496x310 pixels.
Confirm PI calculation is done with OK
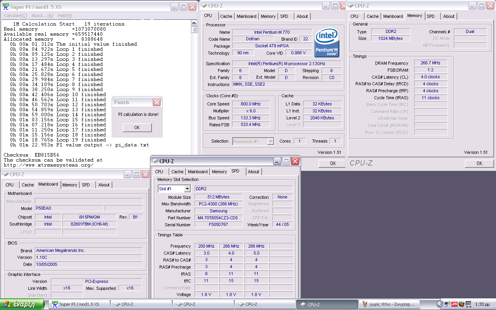click(137, 127)
